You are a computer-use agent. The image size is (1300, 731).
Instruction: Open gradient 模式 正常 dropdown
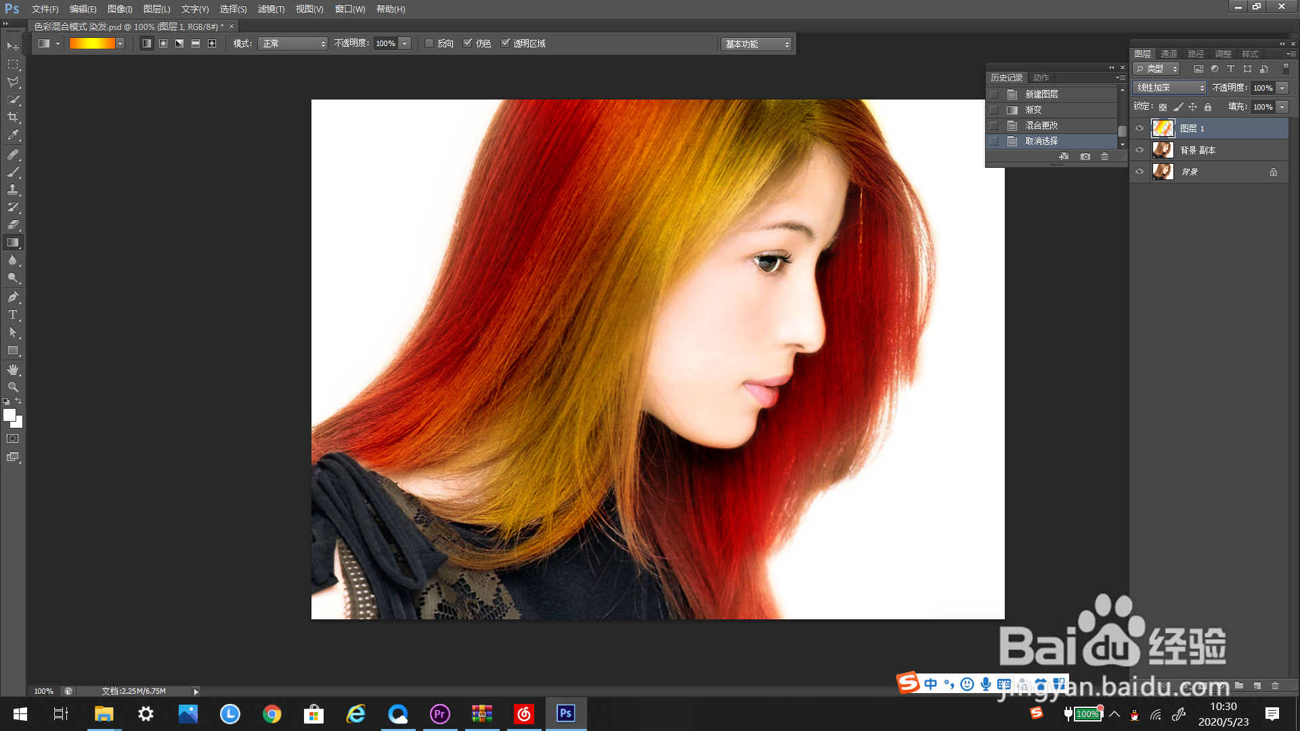292,43
